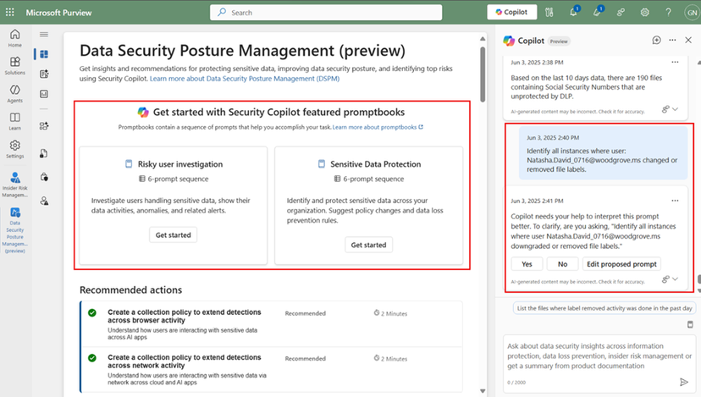Open options for the 2:41 PM response
Screen dimensions: 701x397
[675, 201]
